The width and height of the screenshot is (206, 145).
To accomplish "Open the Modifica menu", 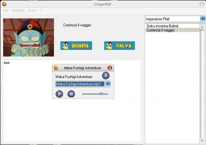I will click(x=18, y=11).
